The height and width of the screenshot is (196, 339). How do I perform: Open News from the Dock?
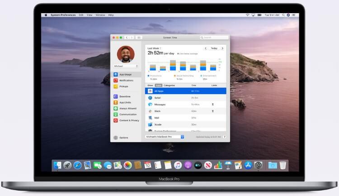point(208,166)
